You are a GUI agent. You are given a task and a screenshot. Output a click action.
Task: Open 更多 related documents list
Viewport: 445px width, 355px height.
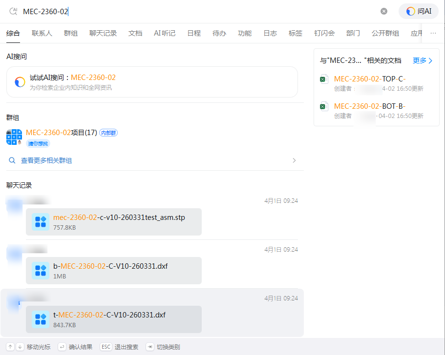click(x=423, y=60)
